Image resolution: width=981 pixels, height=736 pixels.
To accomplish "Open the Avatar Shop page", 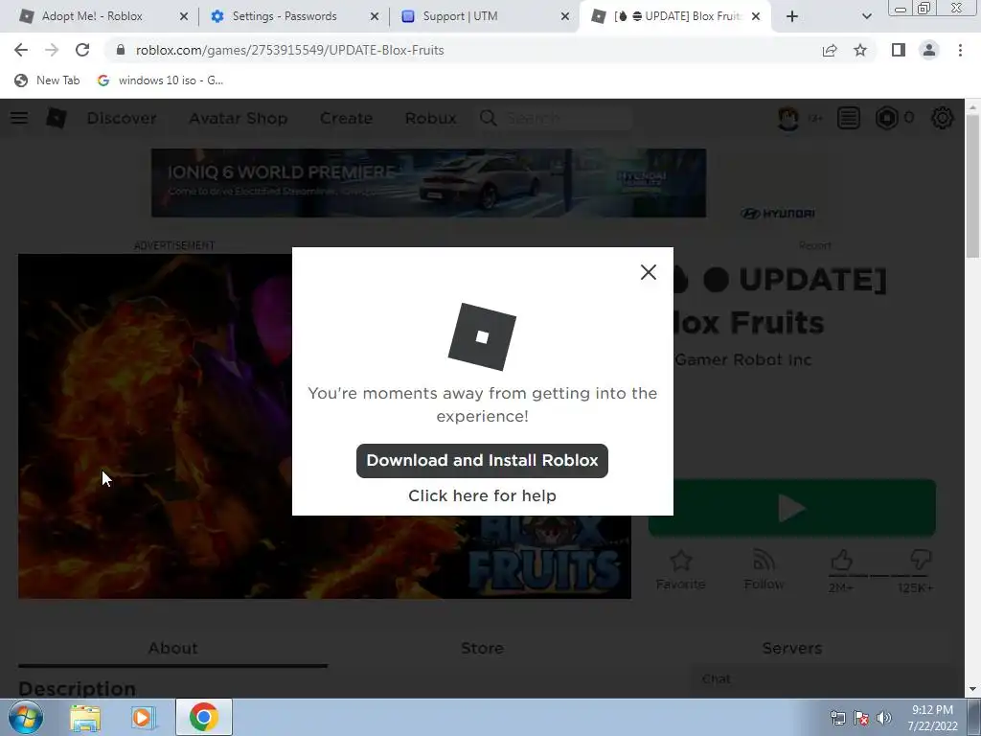I will [x=239, y=118].
